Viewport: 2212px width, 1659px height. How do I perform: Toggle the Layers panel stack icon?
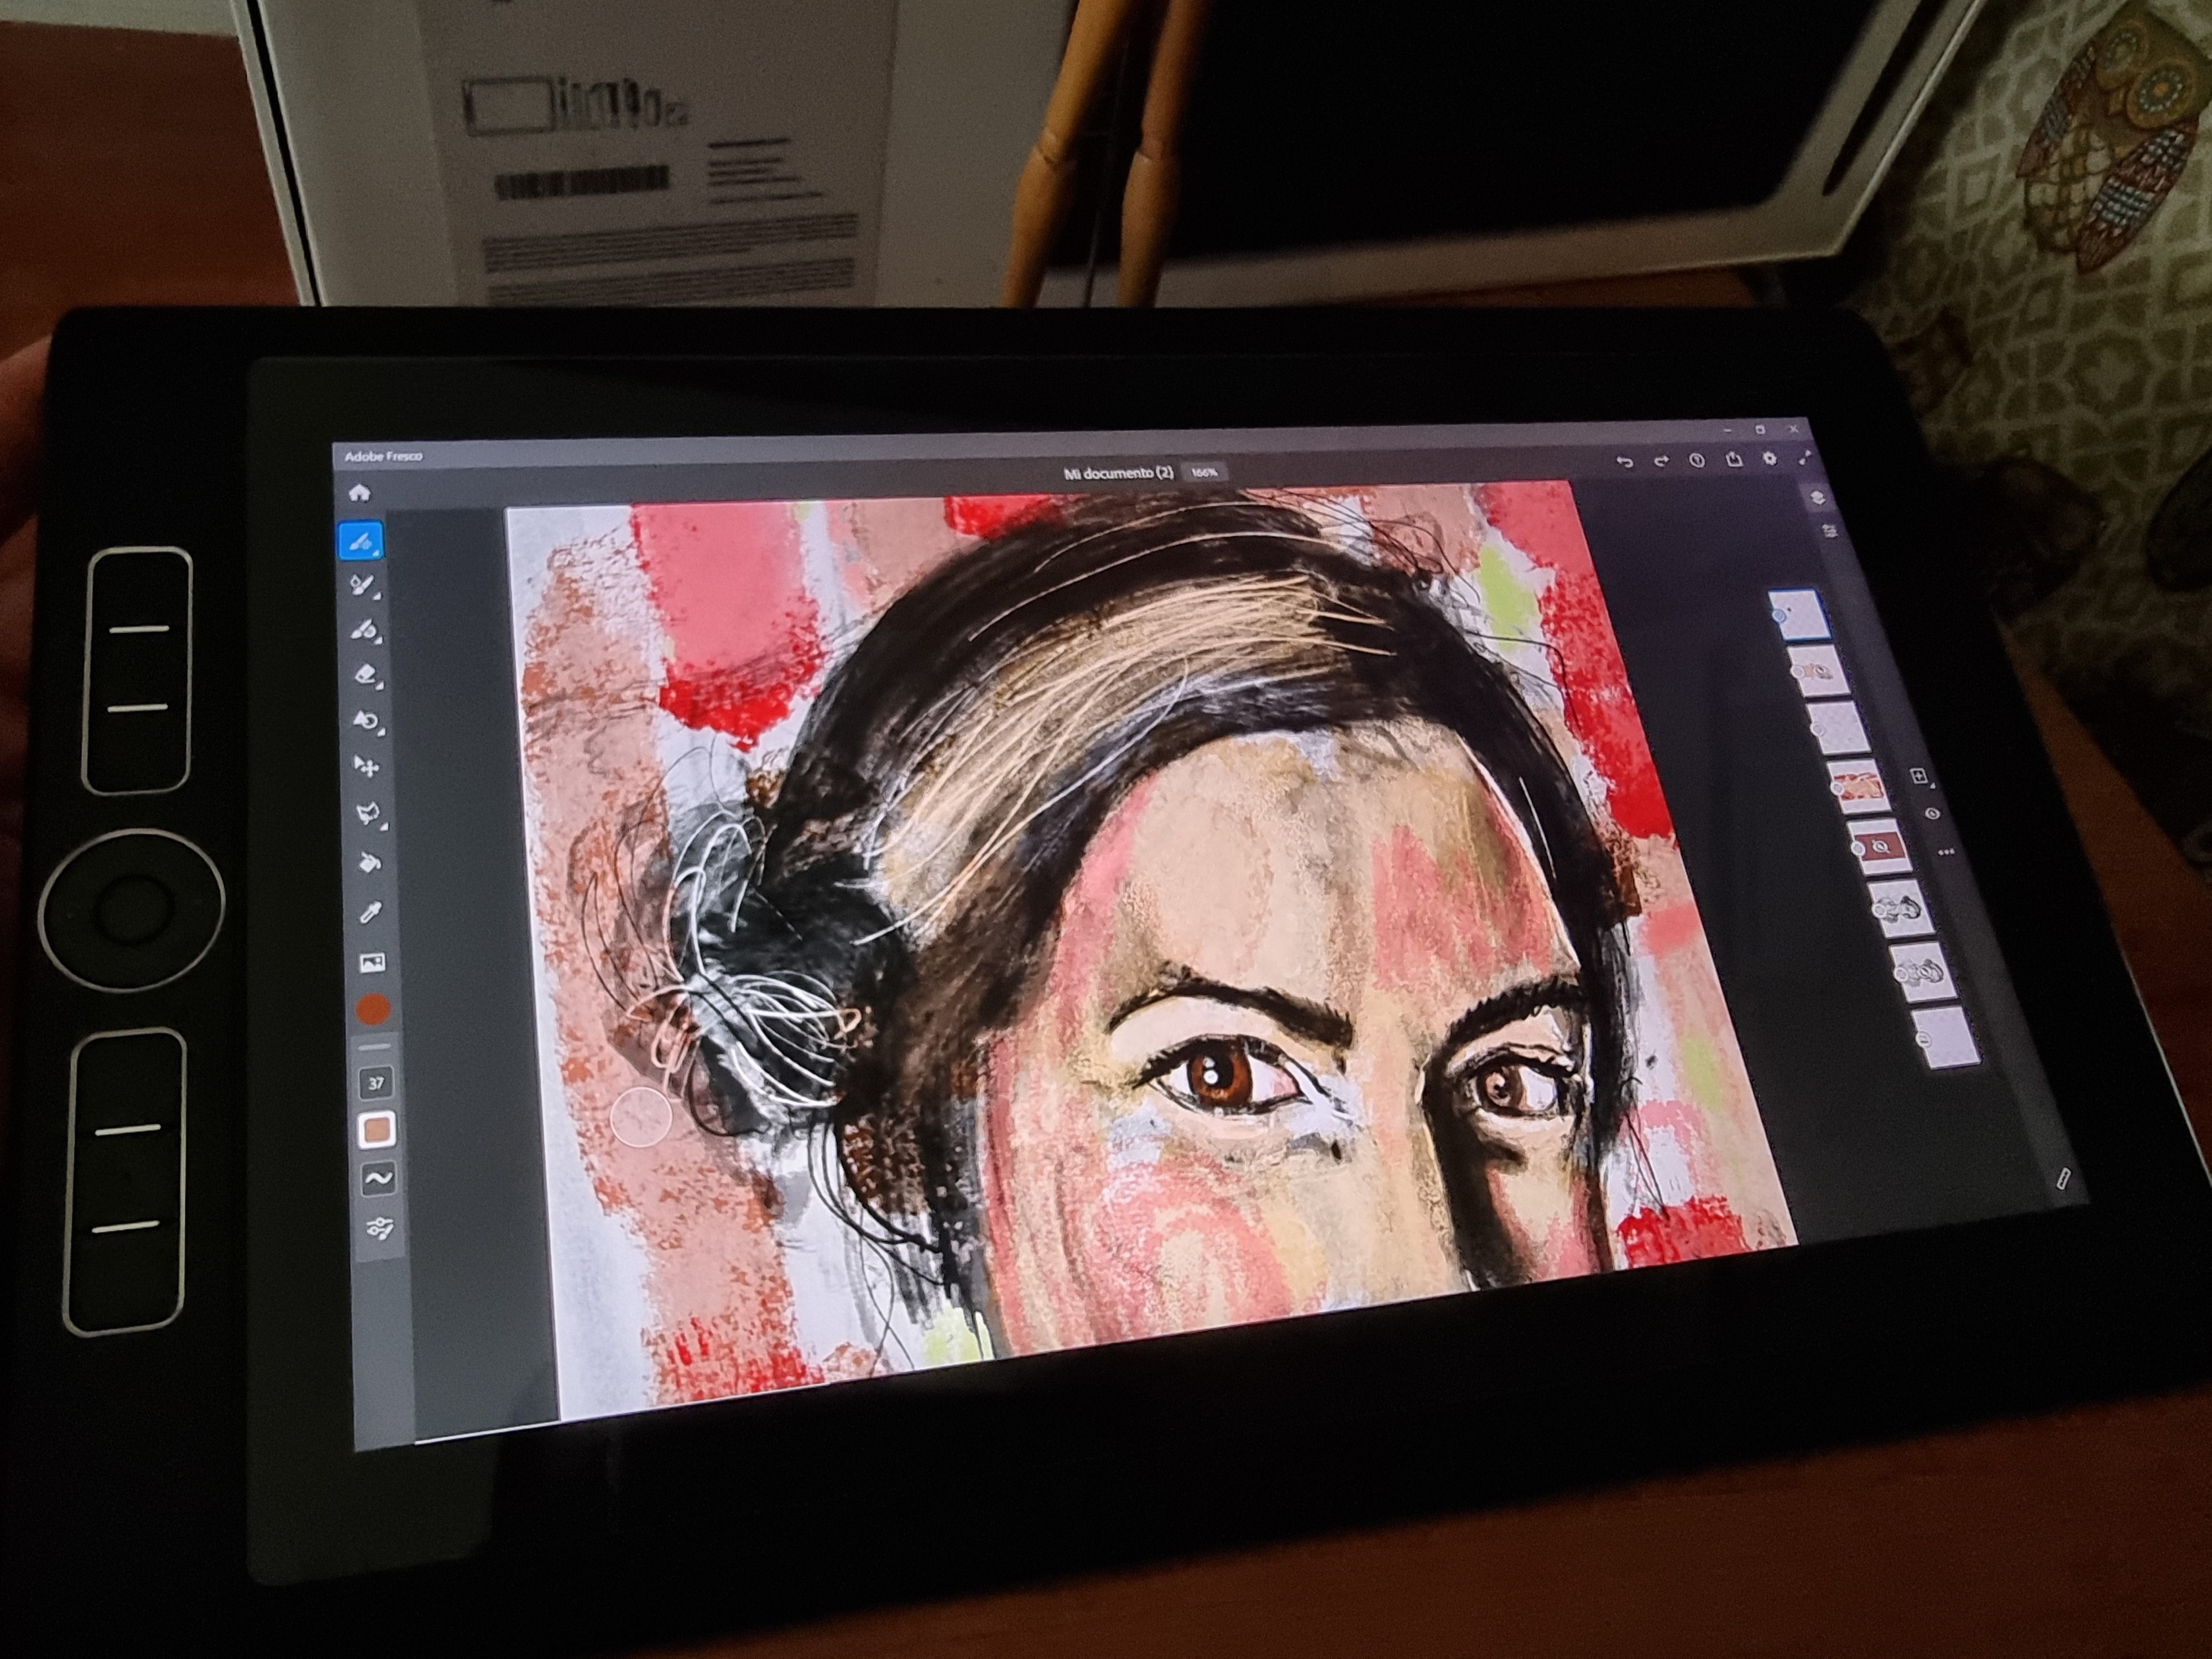(1817, 497)
